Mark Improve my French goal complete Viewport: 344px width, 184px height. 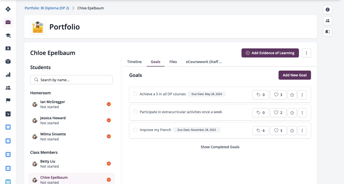tap(135, 130)
